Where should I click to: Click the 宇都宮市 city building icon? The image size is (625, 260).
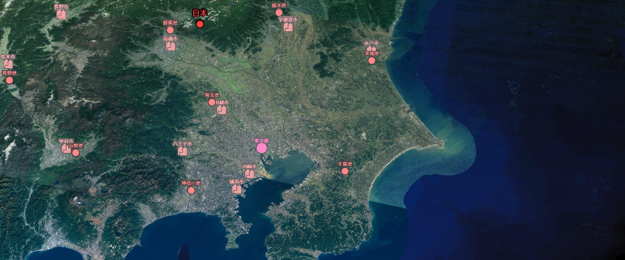pyautogui.click(x=288, y=27)
